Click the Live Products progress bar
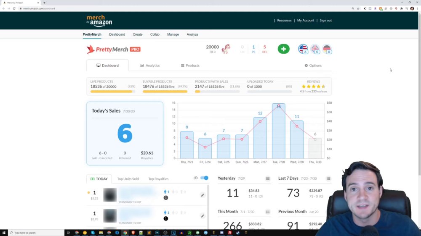The width and height of the screenshot is (421, 236). 113,92
